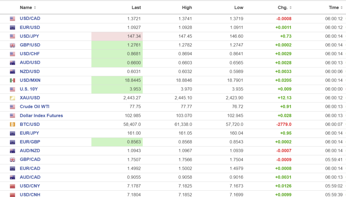
Task: Open the U.S. 10Y yield link
Action: [x=29, y=89]
